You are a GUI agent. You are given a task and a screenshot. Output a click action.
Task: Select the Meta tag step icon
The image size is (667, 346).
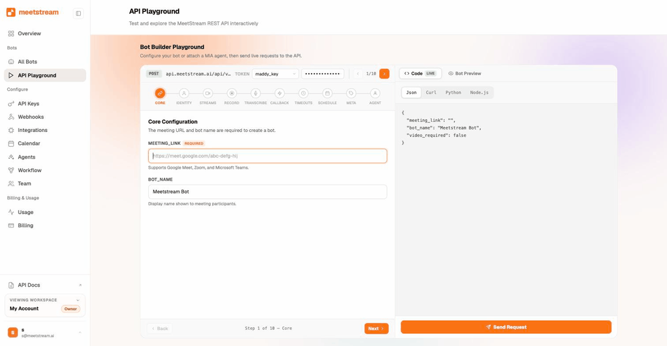[x=351, y=93]
